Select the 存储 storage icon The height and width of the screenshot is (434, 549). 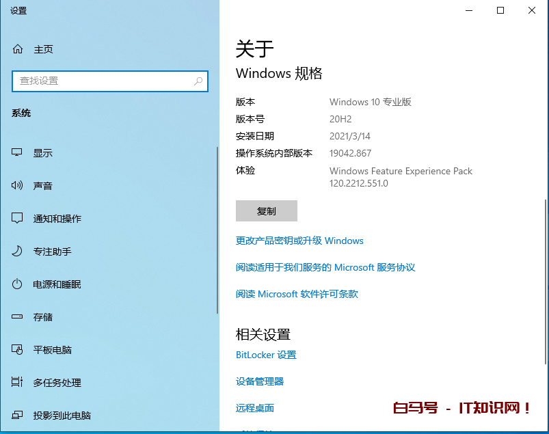click(x=18, y=317)
